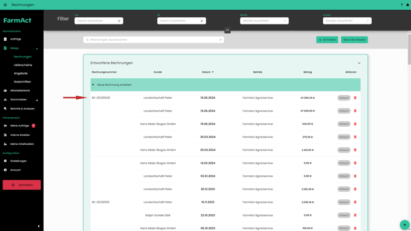Screen dimensions: 411x231
Task: Open the Von date picker
Action: (99, 21)
